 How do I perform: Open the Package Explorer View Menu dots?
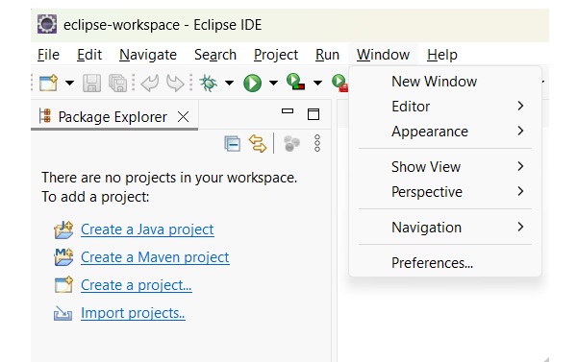tap(317, 143)
